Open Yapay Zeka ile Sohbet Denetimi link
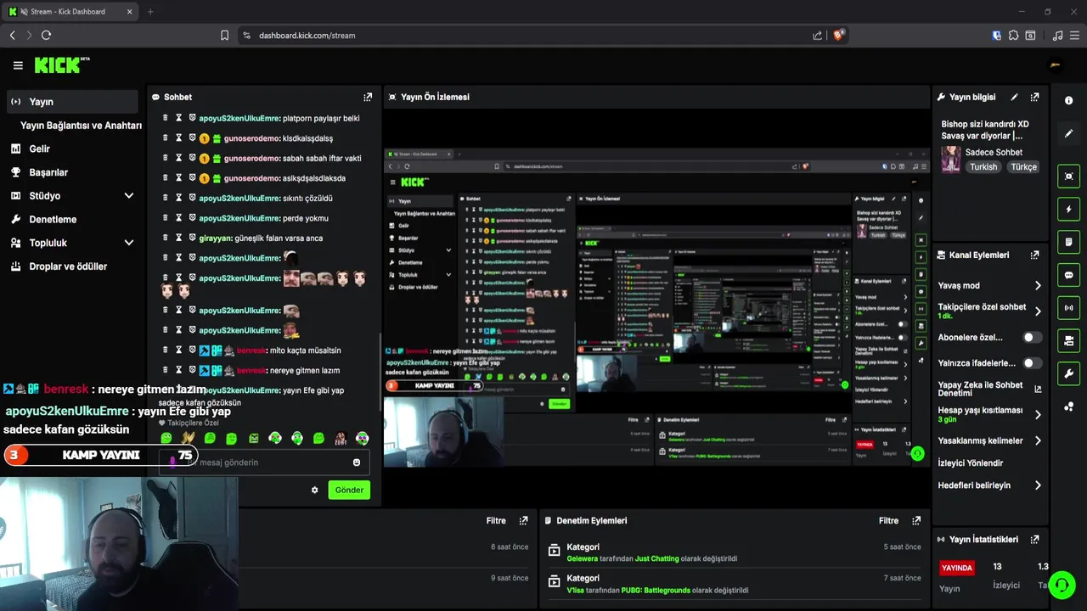Screen dimensions: 1087x611 (x=989, y=390)
